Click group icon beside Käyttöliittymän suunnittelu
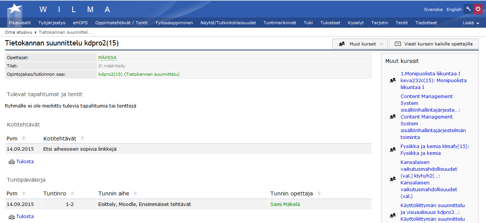Screen dimensions: 486x223 (393, 215)
